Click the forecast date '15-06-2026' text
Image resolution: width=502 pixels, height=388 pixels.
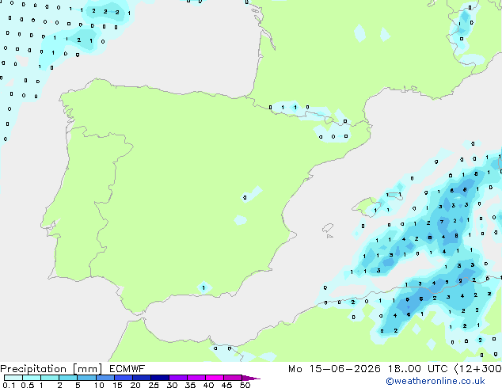[345, 369]
